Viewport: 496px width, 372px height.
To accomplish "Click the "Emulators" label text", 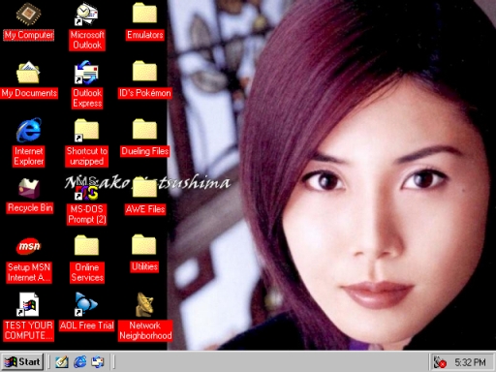I will click(145, 35).
